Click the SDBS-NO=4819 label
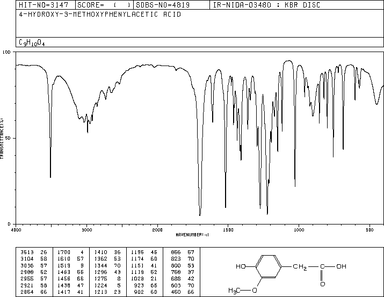 coord(163,5)
